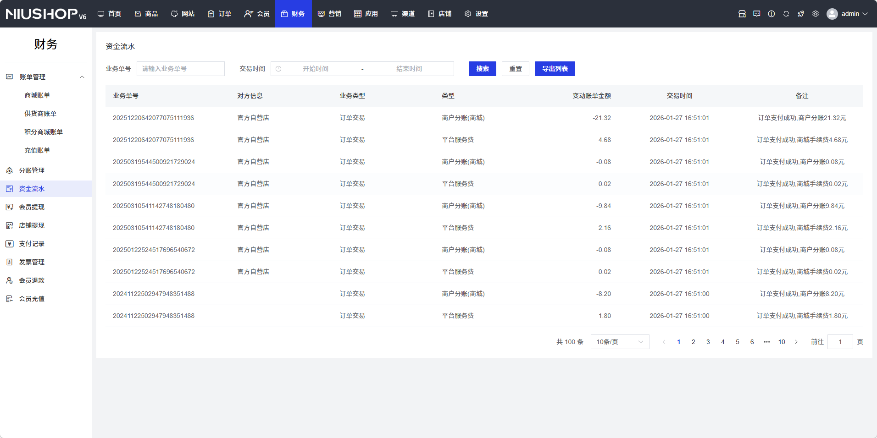Click the rocket icon in header

[800, 14]
